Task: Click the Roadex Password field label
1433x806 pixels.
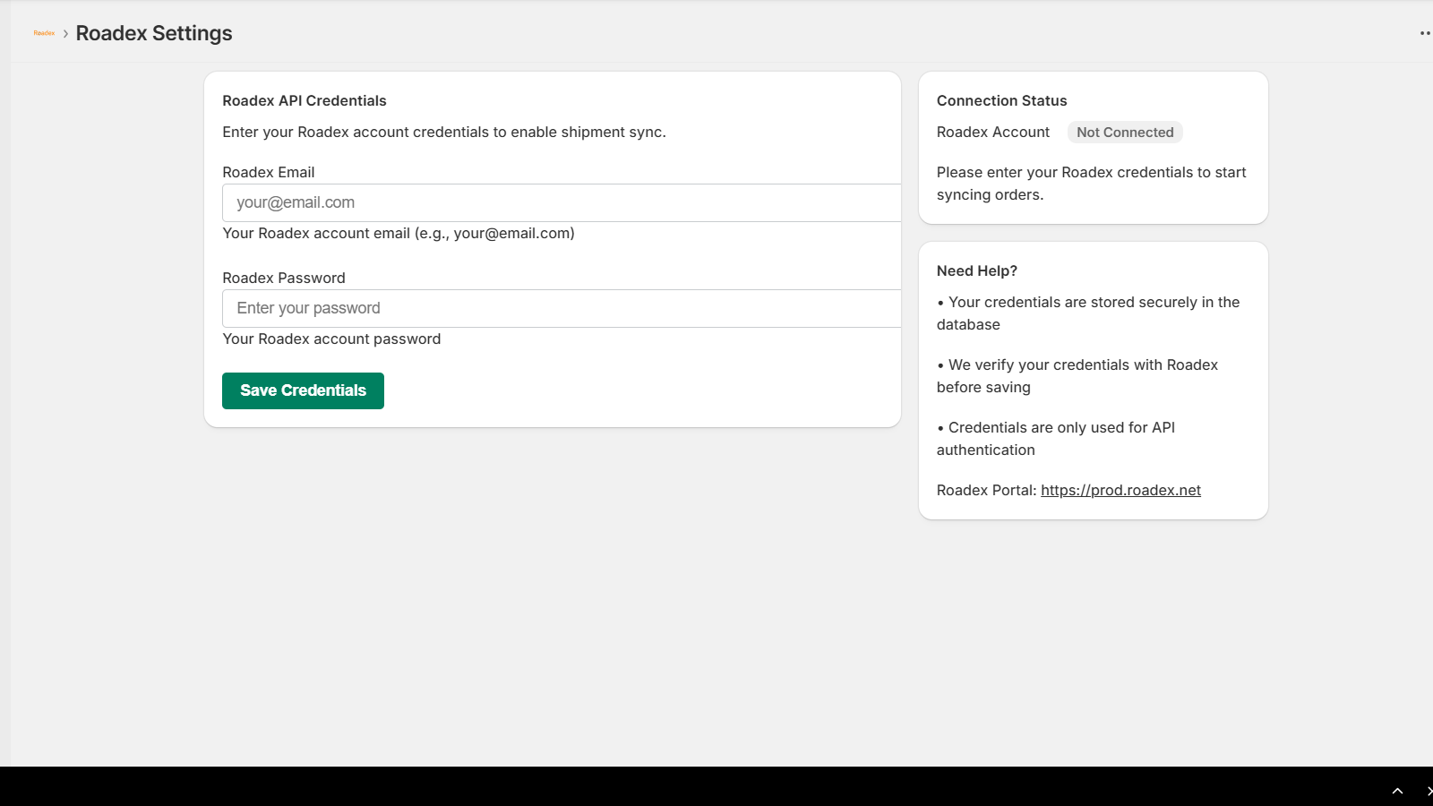Action: pos(284,278)
